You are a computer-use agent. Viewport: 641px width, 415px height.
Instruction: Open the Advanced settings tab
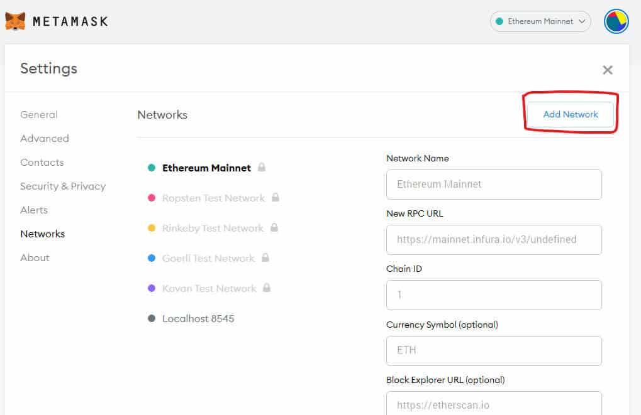(x=45, y=138)
